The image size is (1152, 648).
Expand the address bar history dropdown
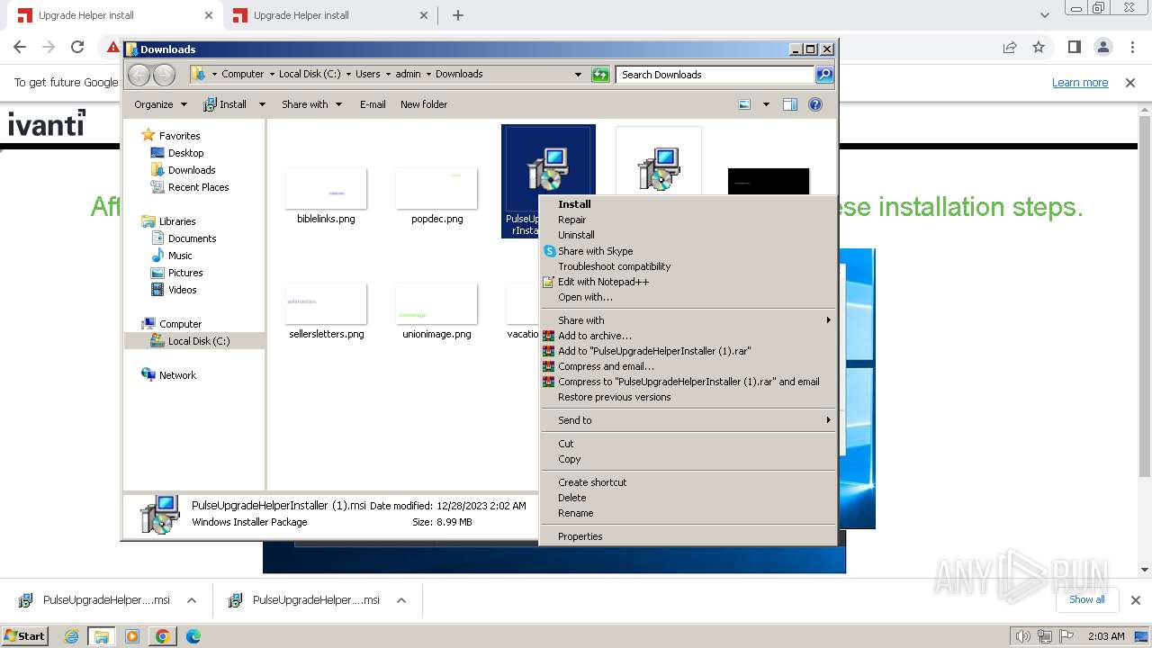click(x=578, y=75)
